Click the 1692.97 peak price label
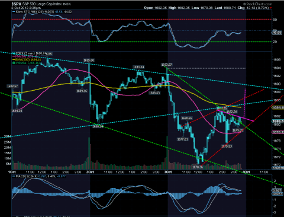Viewport: 284px width, 217px height. tap(167, 65)
